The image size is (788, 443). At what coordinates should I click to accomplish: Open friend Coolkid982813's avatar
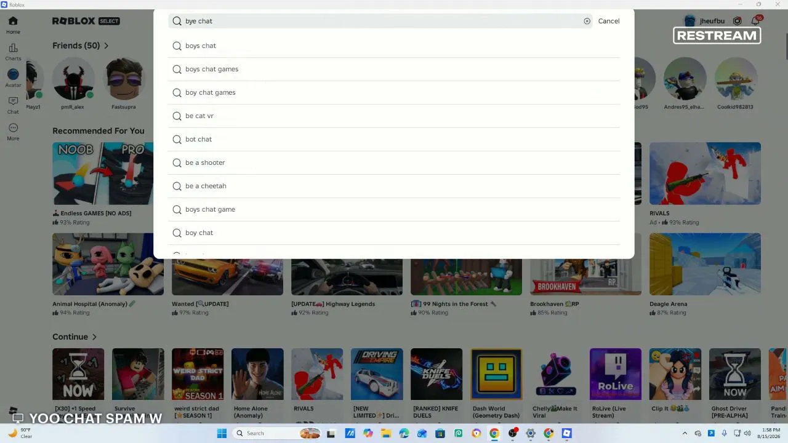tap(735, 79)
